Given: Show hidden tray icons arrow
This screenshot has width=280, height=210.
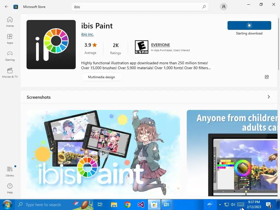Looking at the screenshot, I should [x=220, y=205].
